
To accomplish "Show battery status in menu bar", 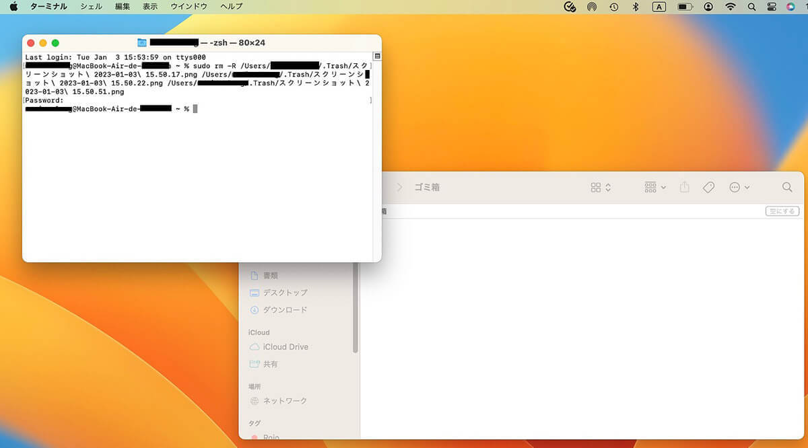I will (685, 7).
